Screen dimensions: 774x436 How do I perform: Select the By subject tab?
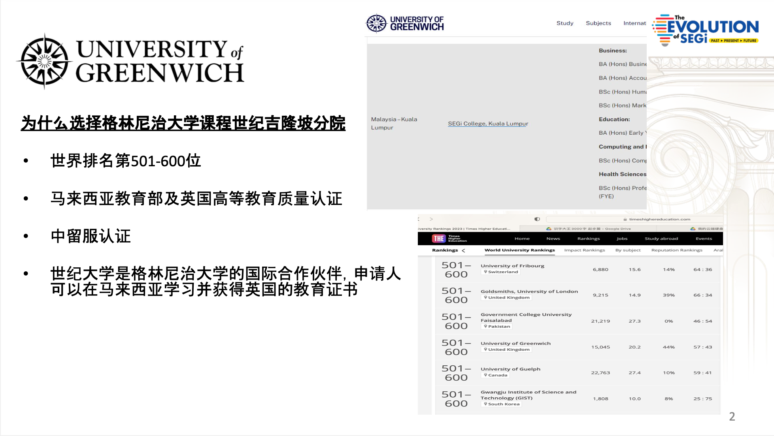click(x=628, y=250)
